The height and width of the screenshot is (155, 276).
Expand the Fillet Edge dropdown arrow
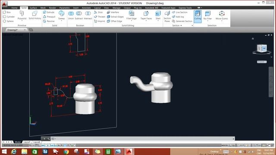tap(131, 21)
